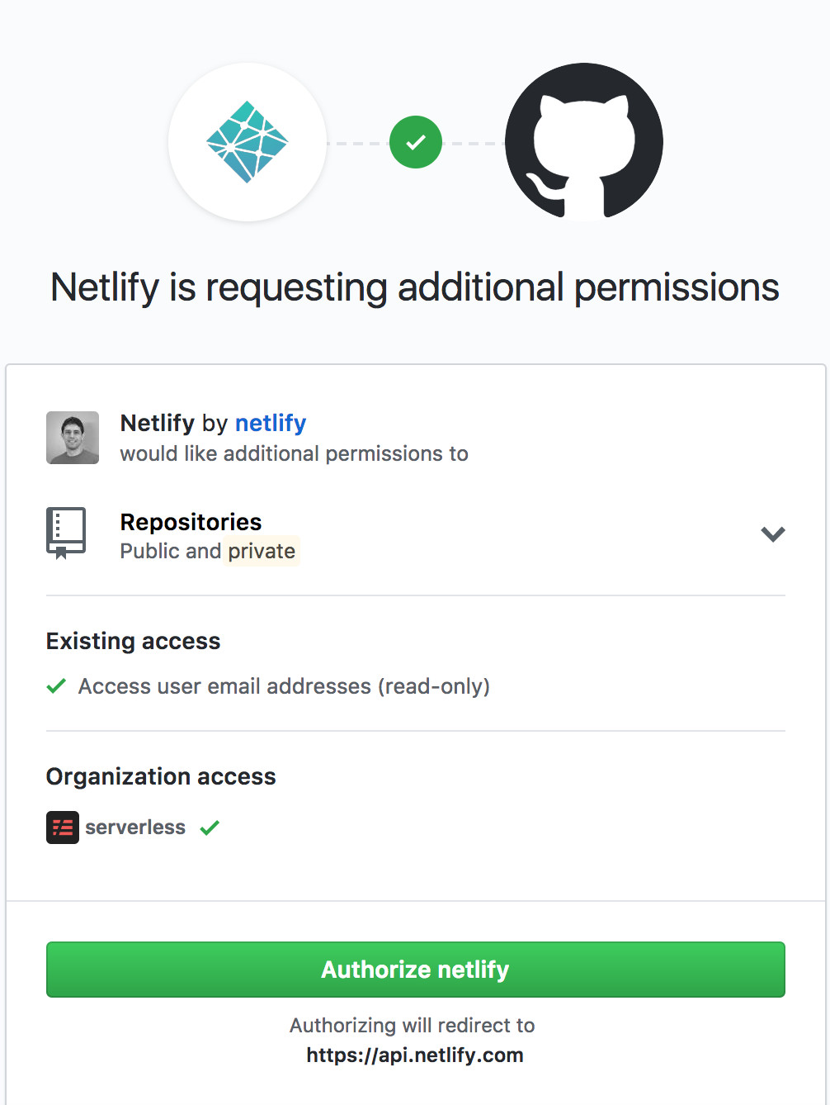Expand the Repositories permission chevron
Viewport: 830px width, 1105px height.
(x=772, y=534)
